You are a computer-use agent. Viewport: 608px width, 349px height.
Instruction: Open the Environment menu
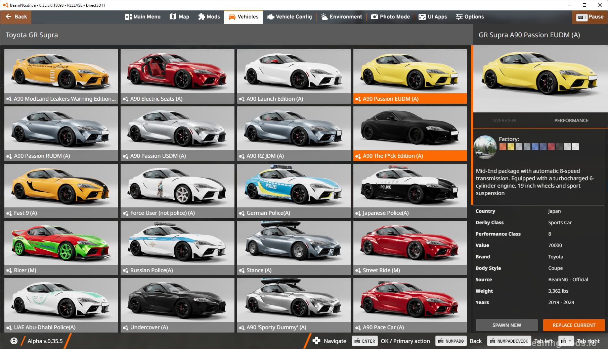tap(341, 17)
